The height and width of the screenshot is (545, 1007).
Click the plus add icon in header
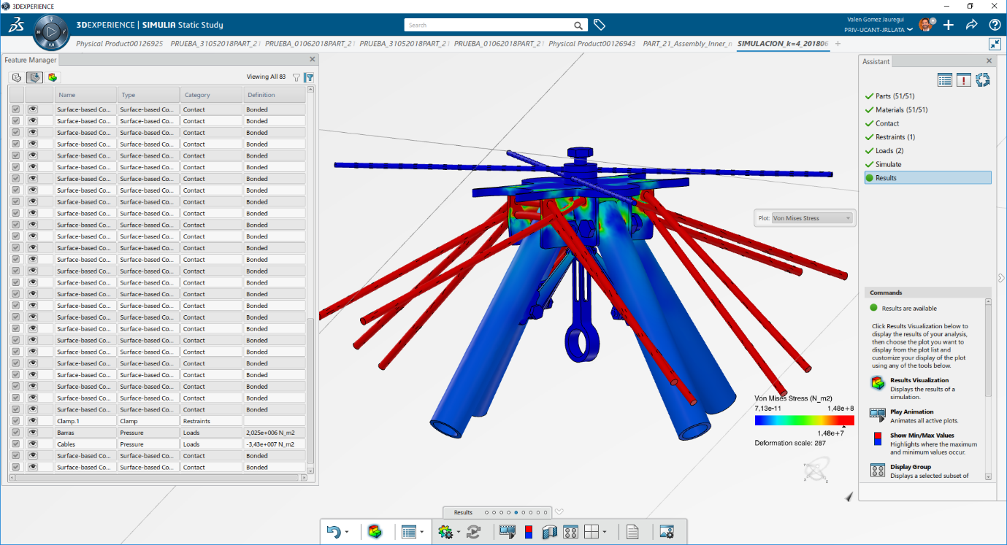tap(949, 25)
